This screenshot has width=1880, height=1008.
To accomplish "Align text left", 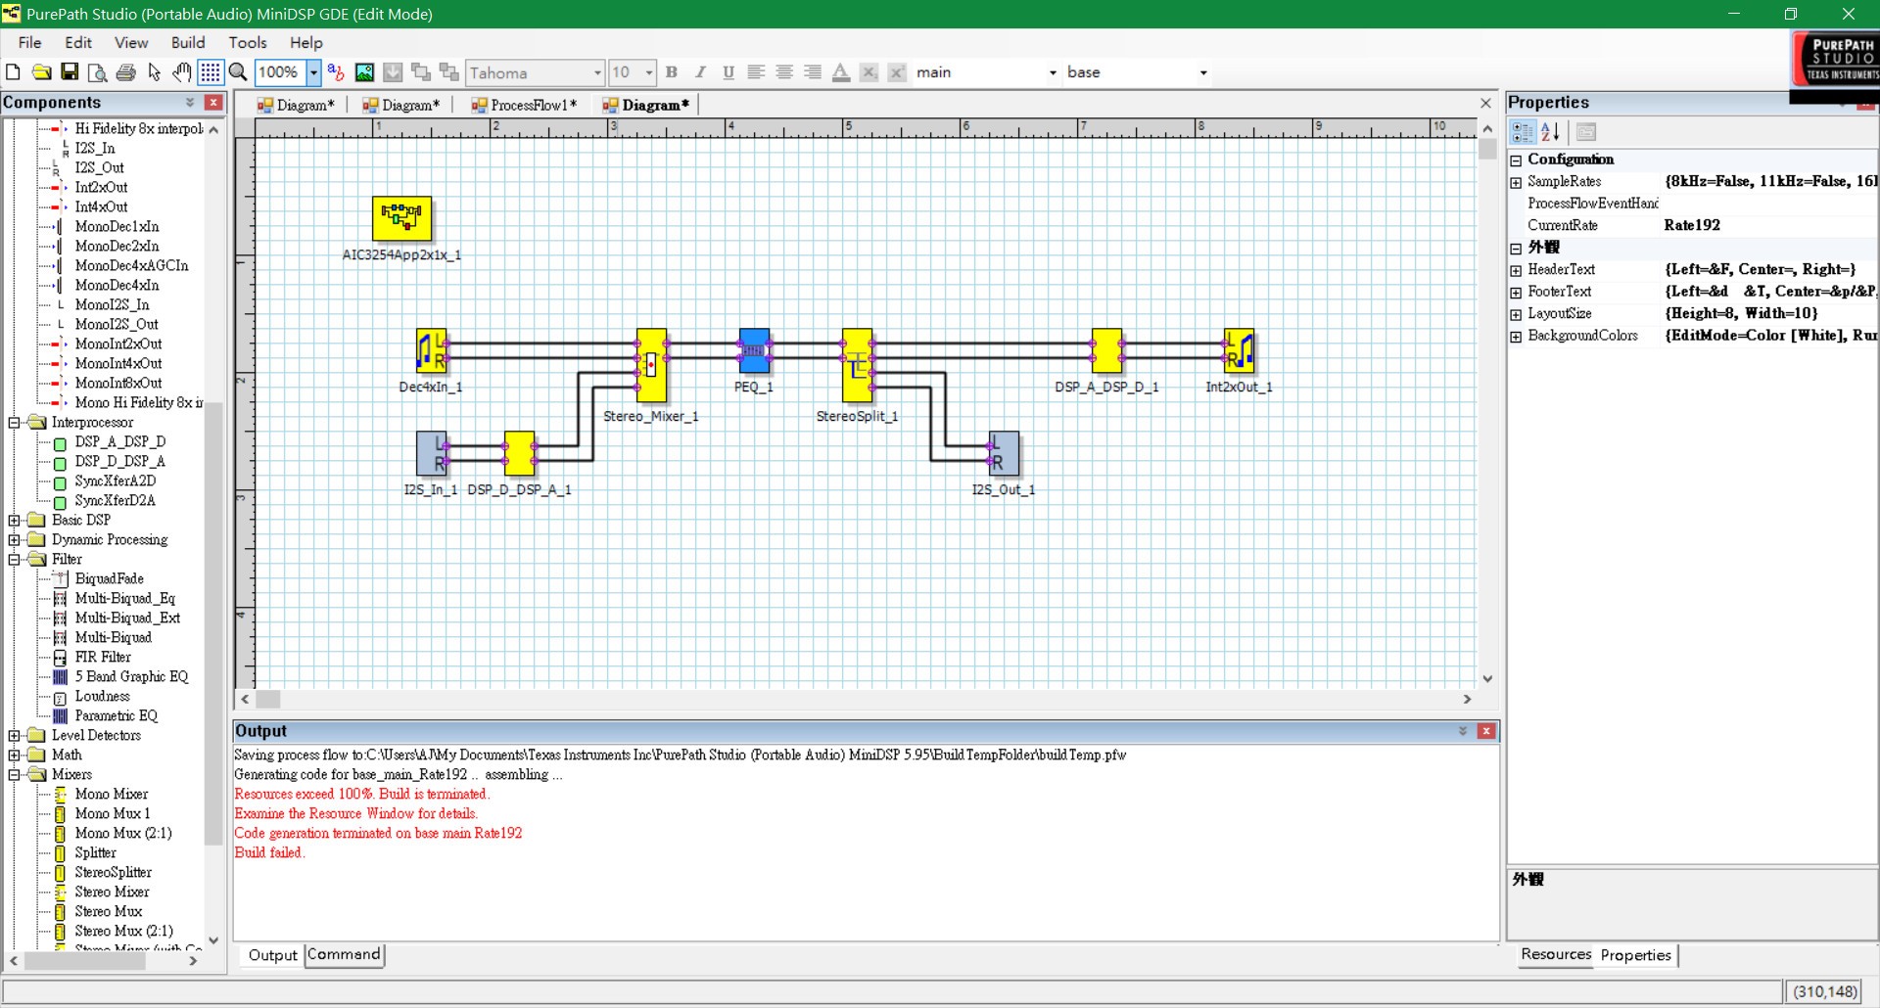I will (x=756, y=72).
